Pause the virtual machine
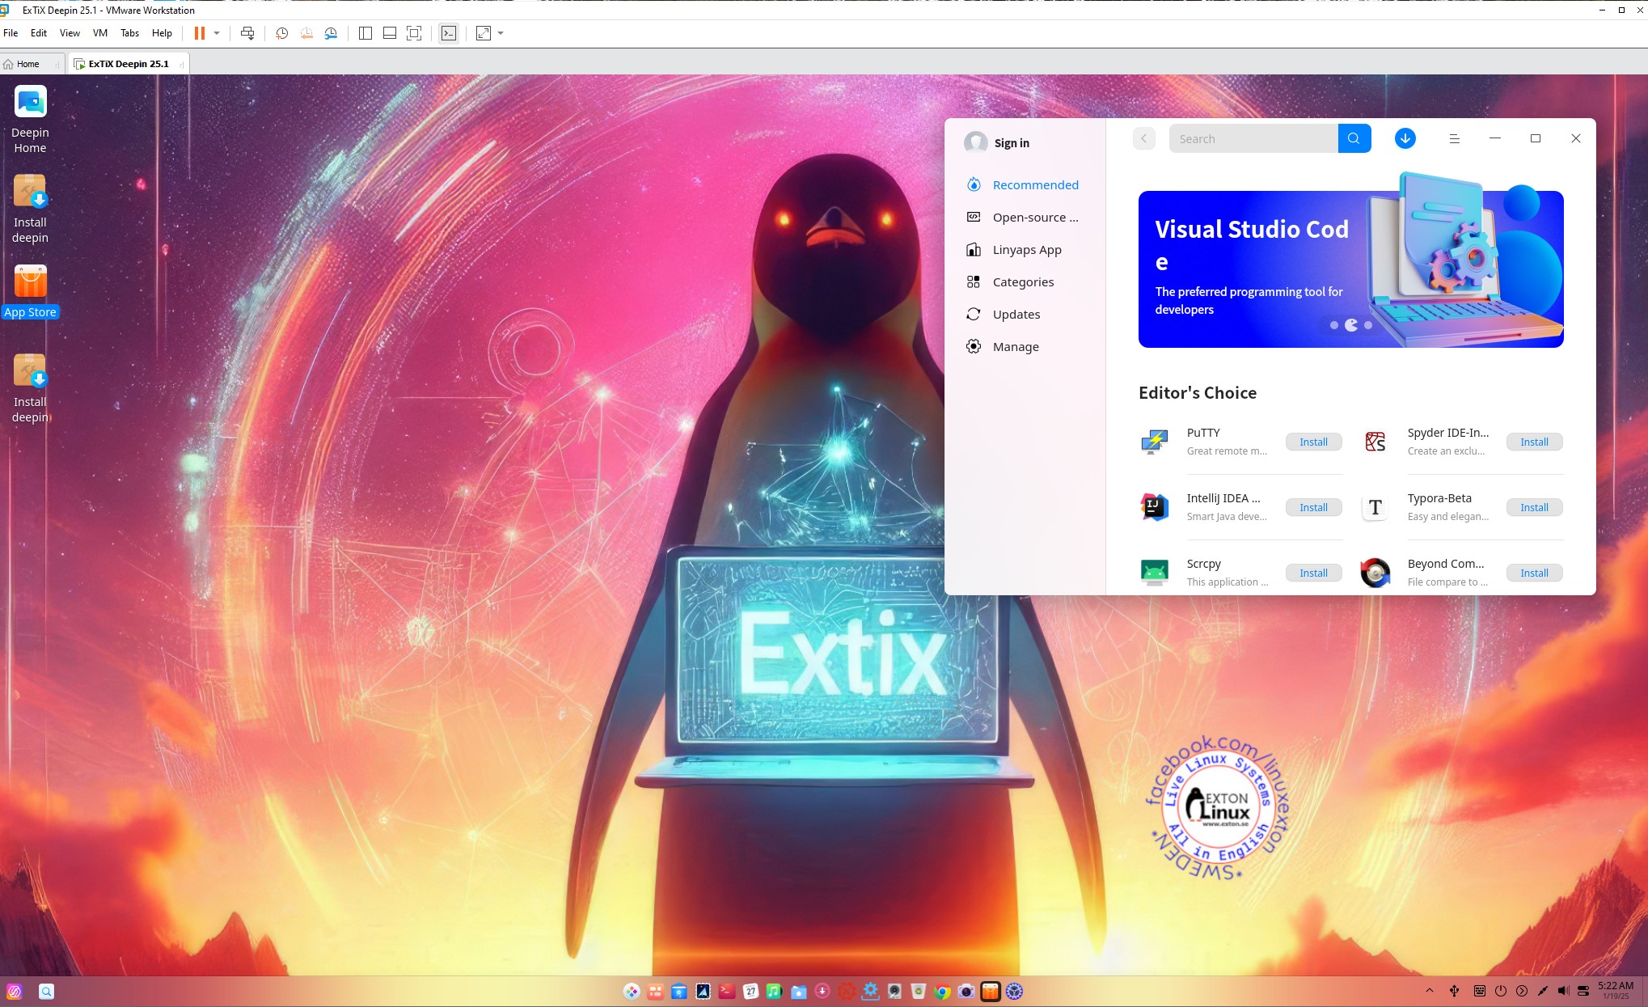This screenshot has height=1007, width=1648. pos(200,33)
